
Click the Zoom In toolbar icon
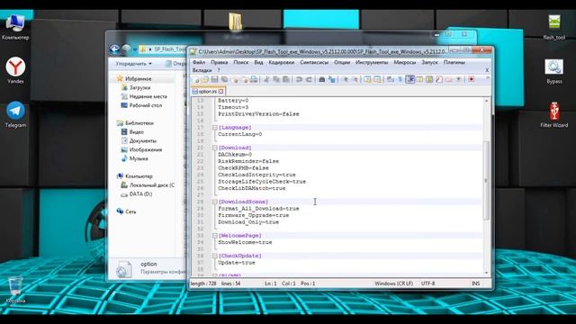pos(346,79)
